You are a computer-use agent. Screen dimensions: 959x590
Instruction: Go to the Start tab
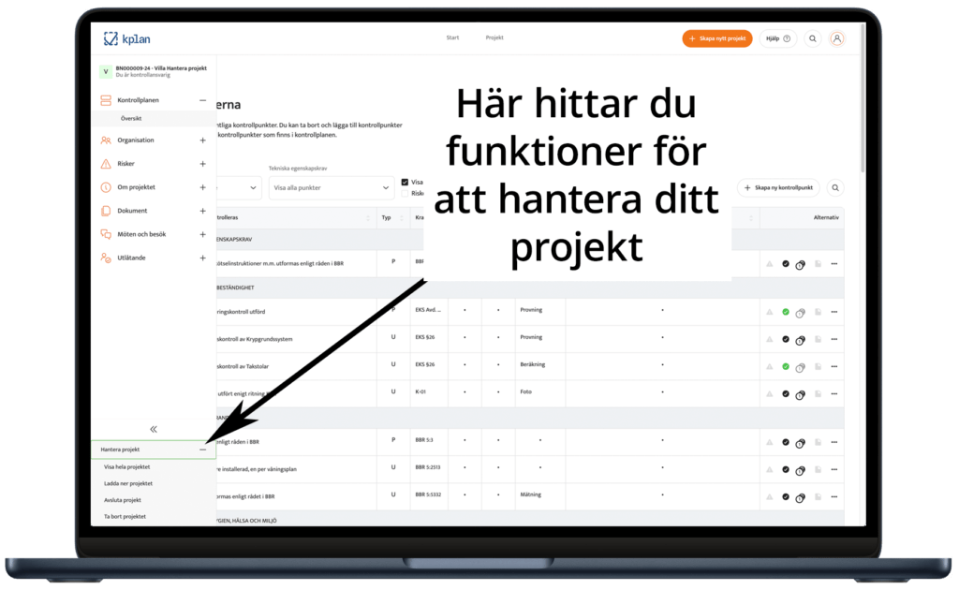point(452,38)
